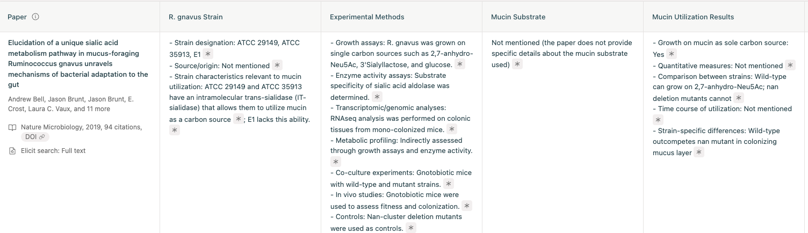Click the "Nature Microbiology, 2019, 94 citations" text
The height and width of the screenshot is (233, 808).
81,127
